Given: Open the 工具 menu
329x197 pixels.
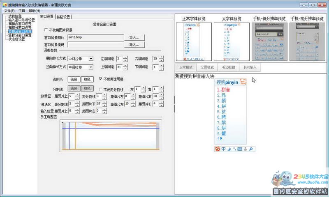Looking at the screenshot, I should pyautogui.click(x=22, y=11).
